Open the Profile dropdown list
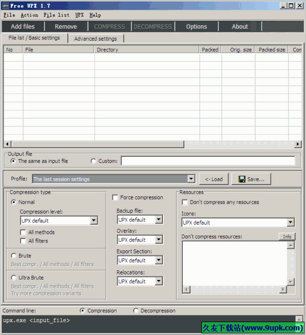The width and height of the screenshot is (306, 335). pyautogui.click(x=191, y=179)
